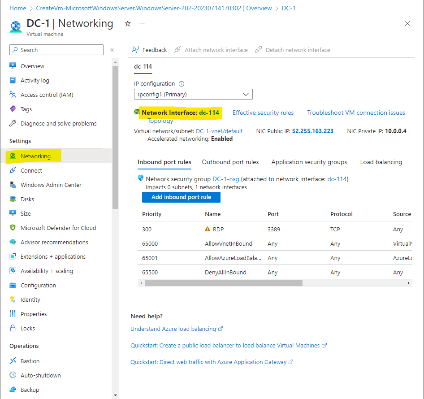
Task: Click the sidebar vertical scrollbar thumb
Action: click(116, 138)
